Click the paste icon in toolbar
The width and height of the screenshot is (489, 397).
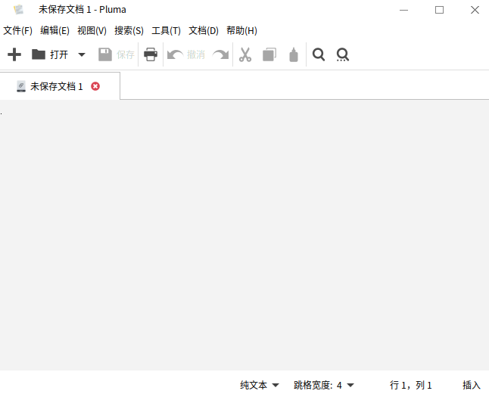point(294,54)
